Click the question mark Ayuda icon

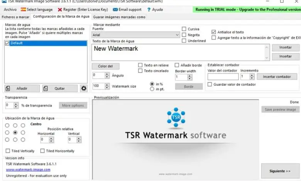[x=149, y=10]
